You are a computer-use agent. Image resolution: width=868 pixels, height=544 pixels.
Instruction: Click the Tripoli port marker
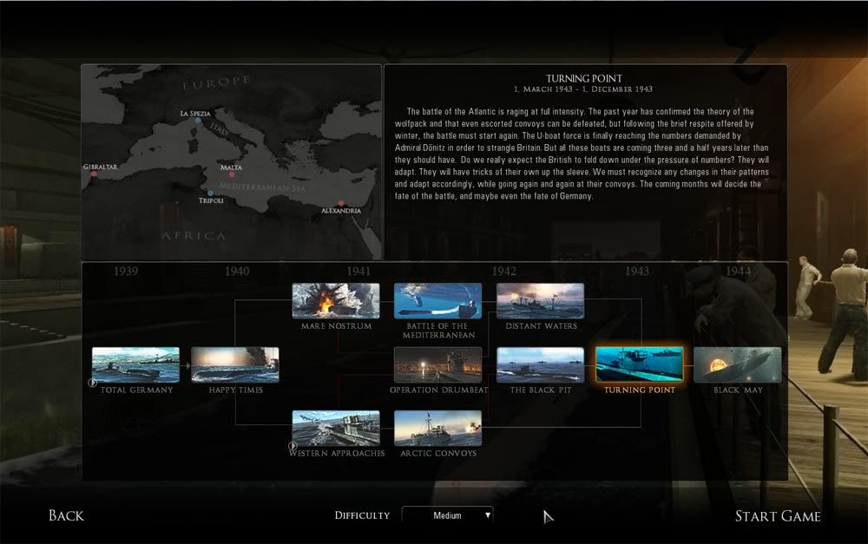(210, 193)
